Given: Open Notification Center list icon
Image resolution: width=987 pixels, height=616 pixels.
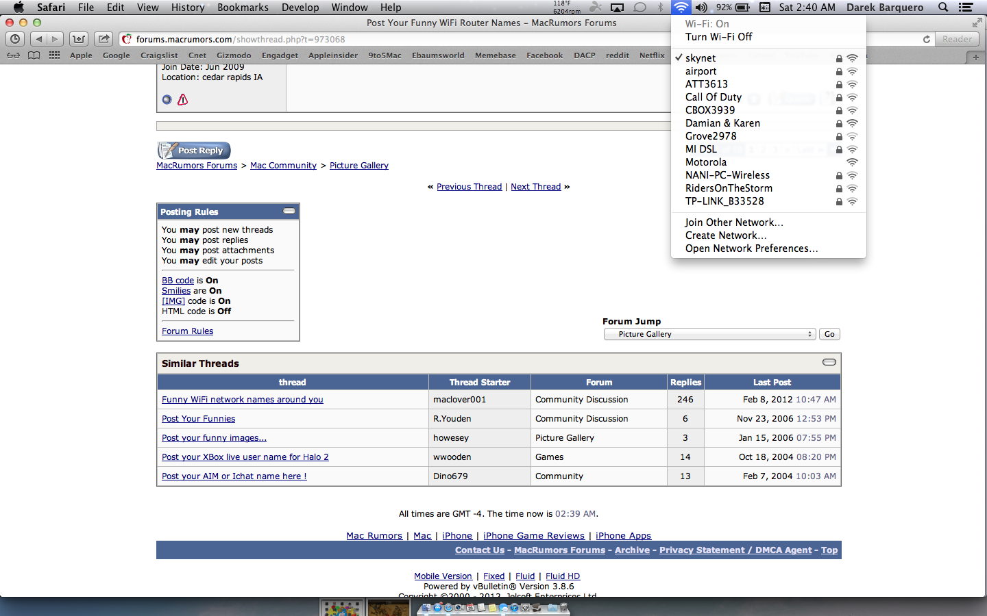Looking at the screenshot, I should point(966,8).
